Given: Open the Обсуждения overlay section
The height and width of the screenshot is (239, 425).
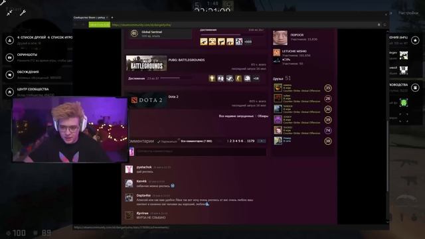Looking at the screenshot, I should pos(28,72).
